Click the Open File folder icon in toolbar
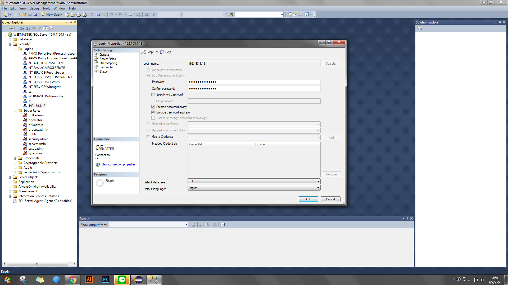 coord(24,15)
